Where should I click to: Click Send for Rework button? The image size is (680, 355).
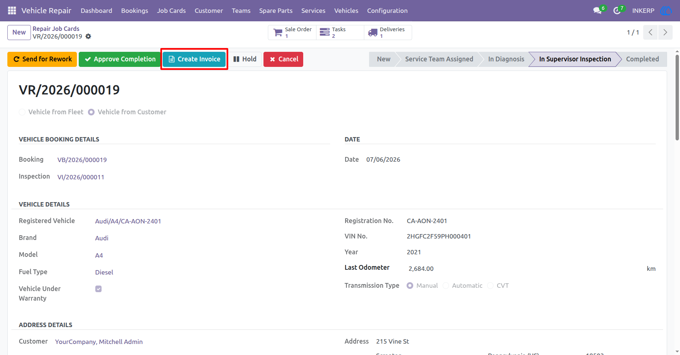(42, 59)
